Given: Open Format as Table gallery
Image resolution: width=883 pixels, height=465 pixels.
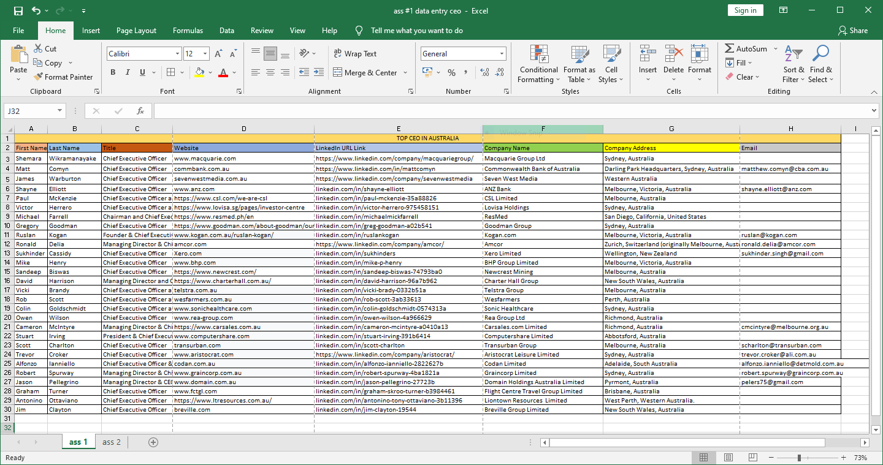Looking at the screenshot, I should [x=579, y=64].
